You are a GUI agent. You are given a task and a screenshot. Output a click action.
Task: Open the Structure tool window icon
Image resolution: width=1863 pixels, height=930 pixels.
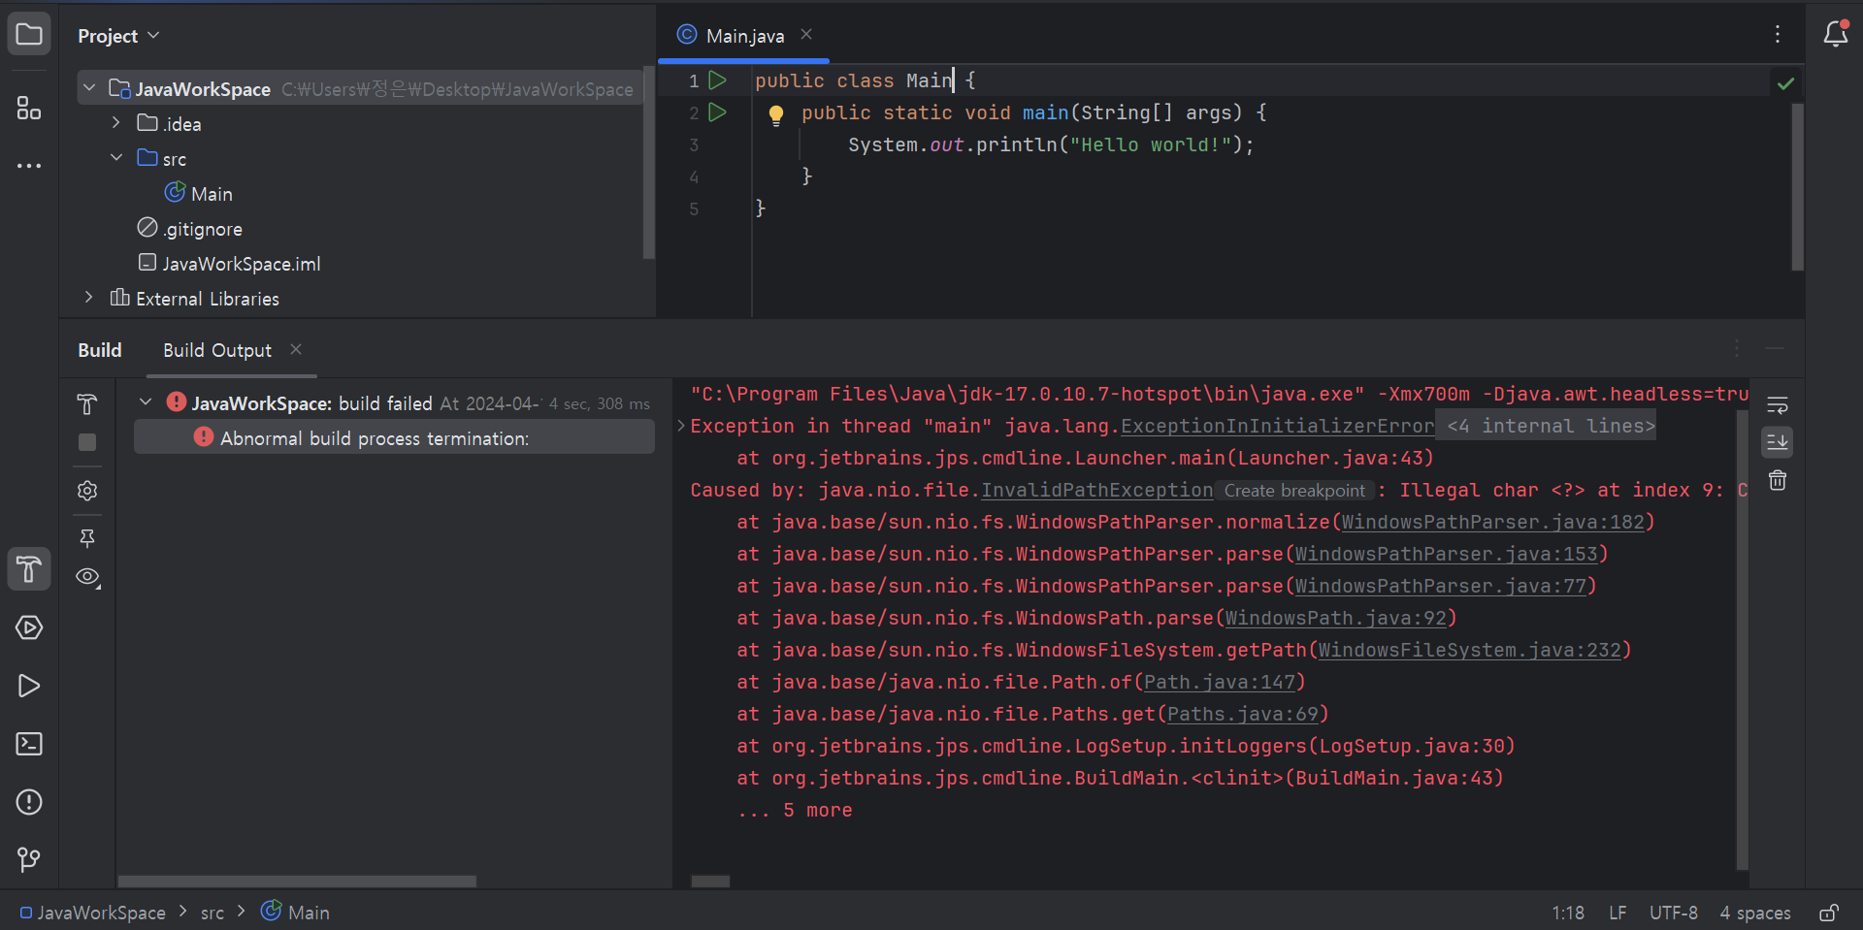click(x=29, y=108)
